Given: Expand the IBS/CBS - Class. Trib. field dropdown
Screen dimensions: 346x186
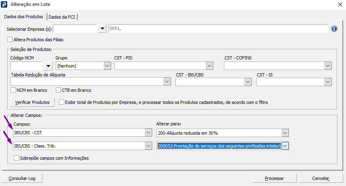Looking at the screenshot, I should (148, 146).
